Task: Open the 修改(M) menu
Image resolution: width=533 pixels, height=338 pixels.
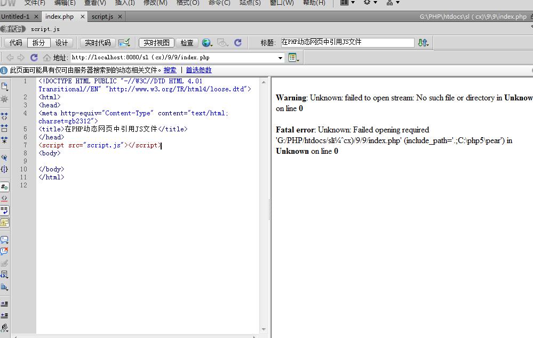Action: pyautogui.click(x=155, y=3)
